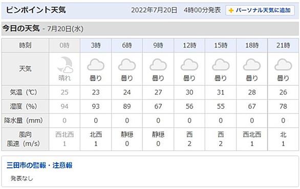This screenshot has width=300, height=189.
Task: Click the ピンポイント天気 heading
Action: pos(36,10)
